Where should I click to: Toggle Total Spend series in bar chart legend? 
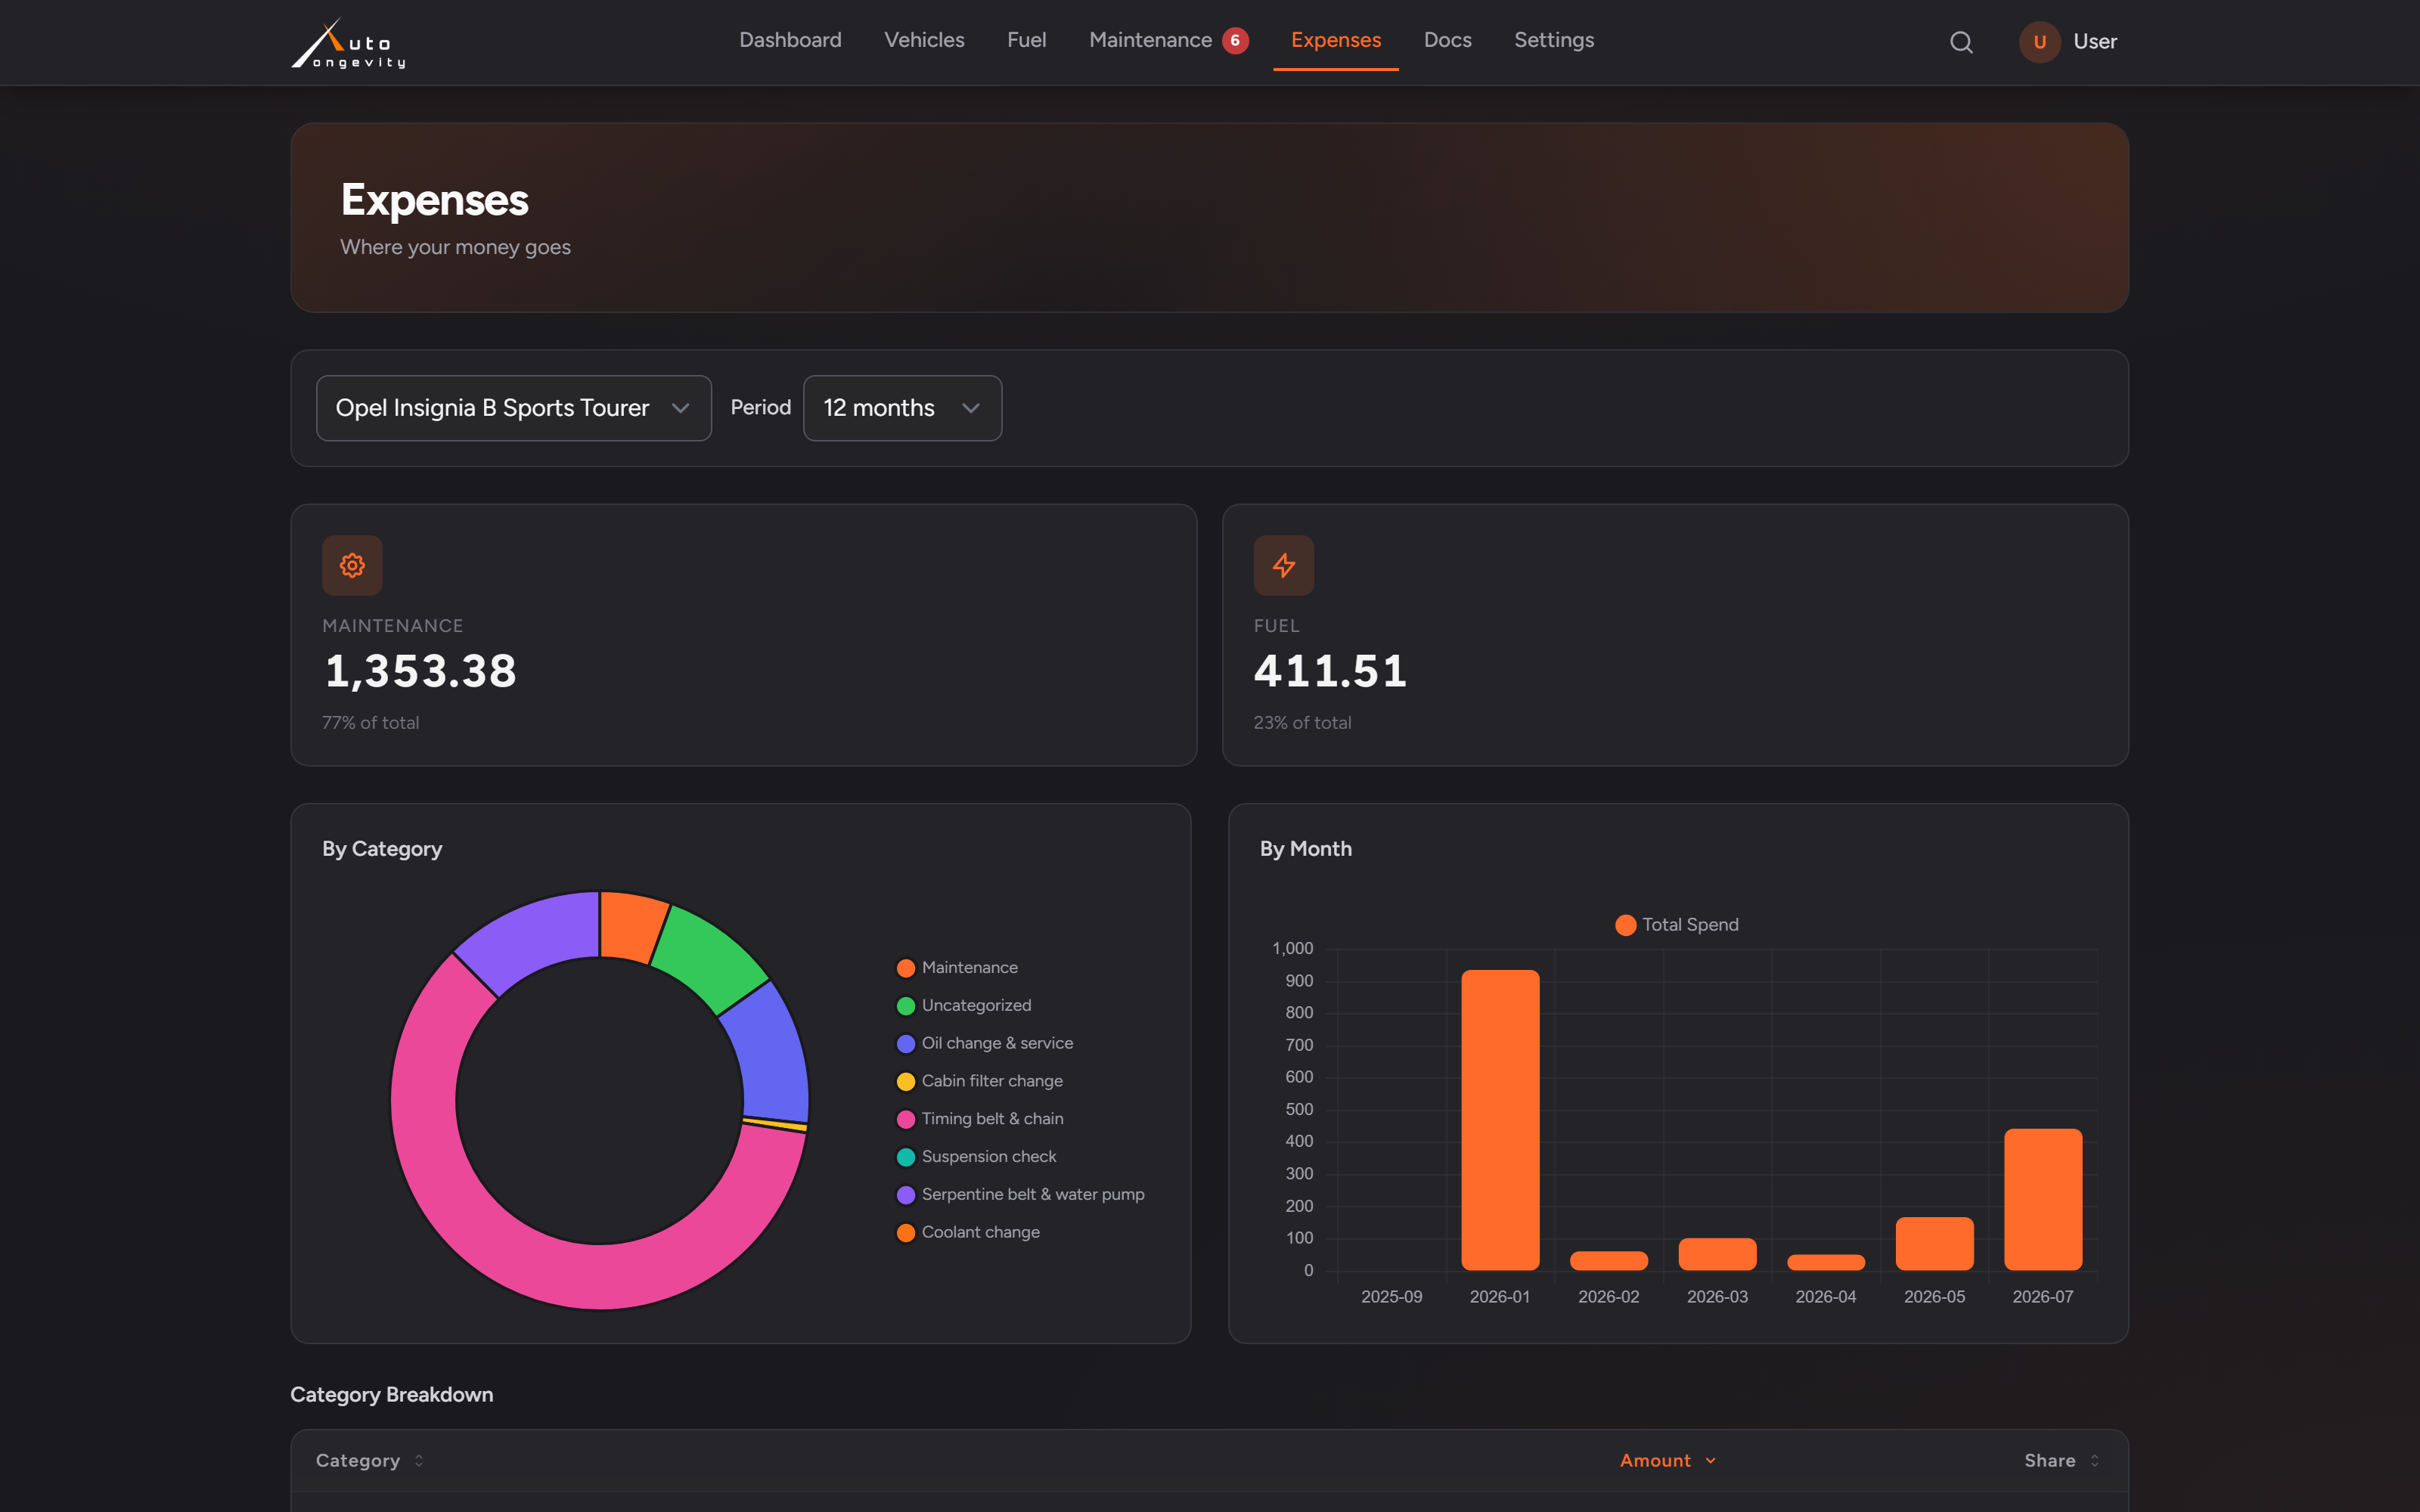click(1677, 925)
